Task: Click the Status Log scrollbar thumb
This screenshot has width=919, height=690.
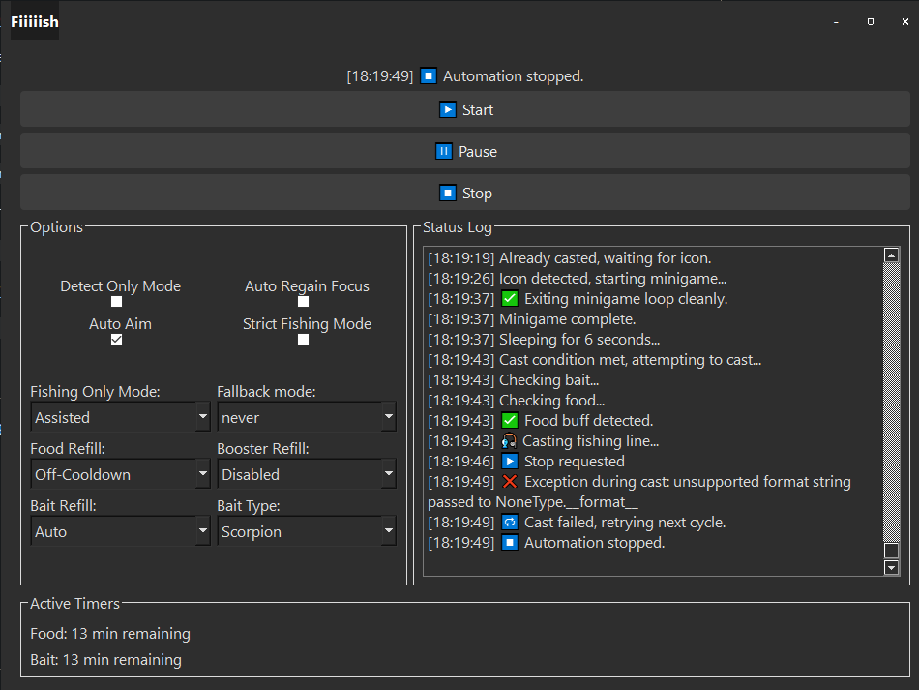Action: tap(892, 551)
